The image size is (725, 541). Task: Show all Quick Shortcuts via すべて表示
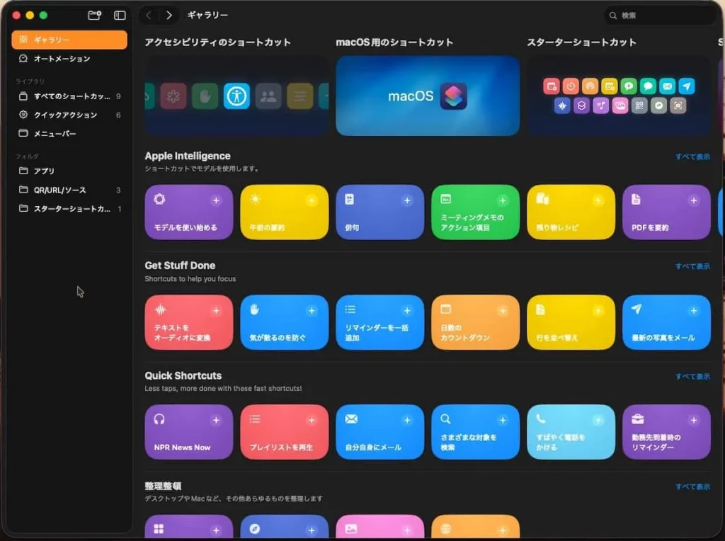pyautogui.click(x=692, y=377)
